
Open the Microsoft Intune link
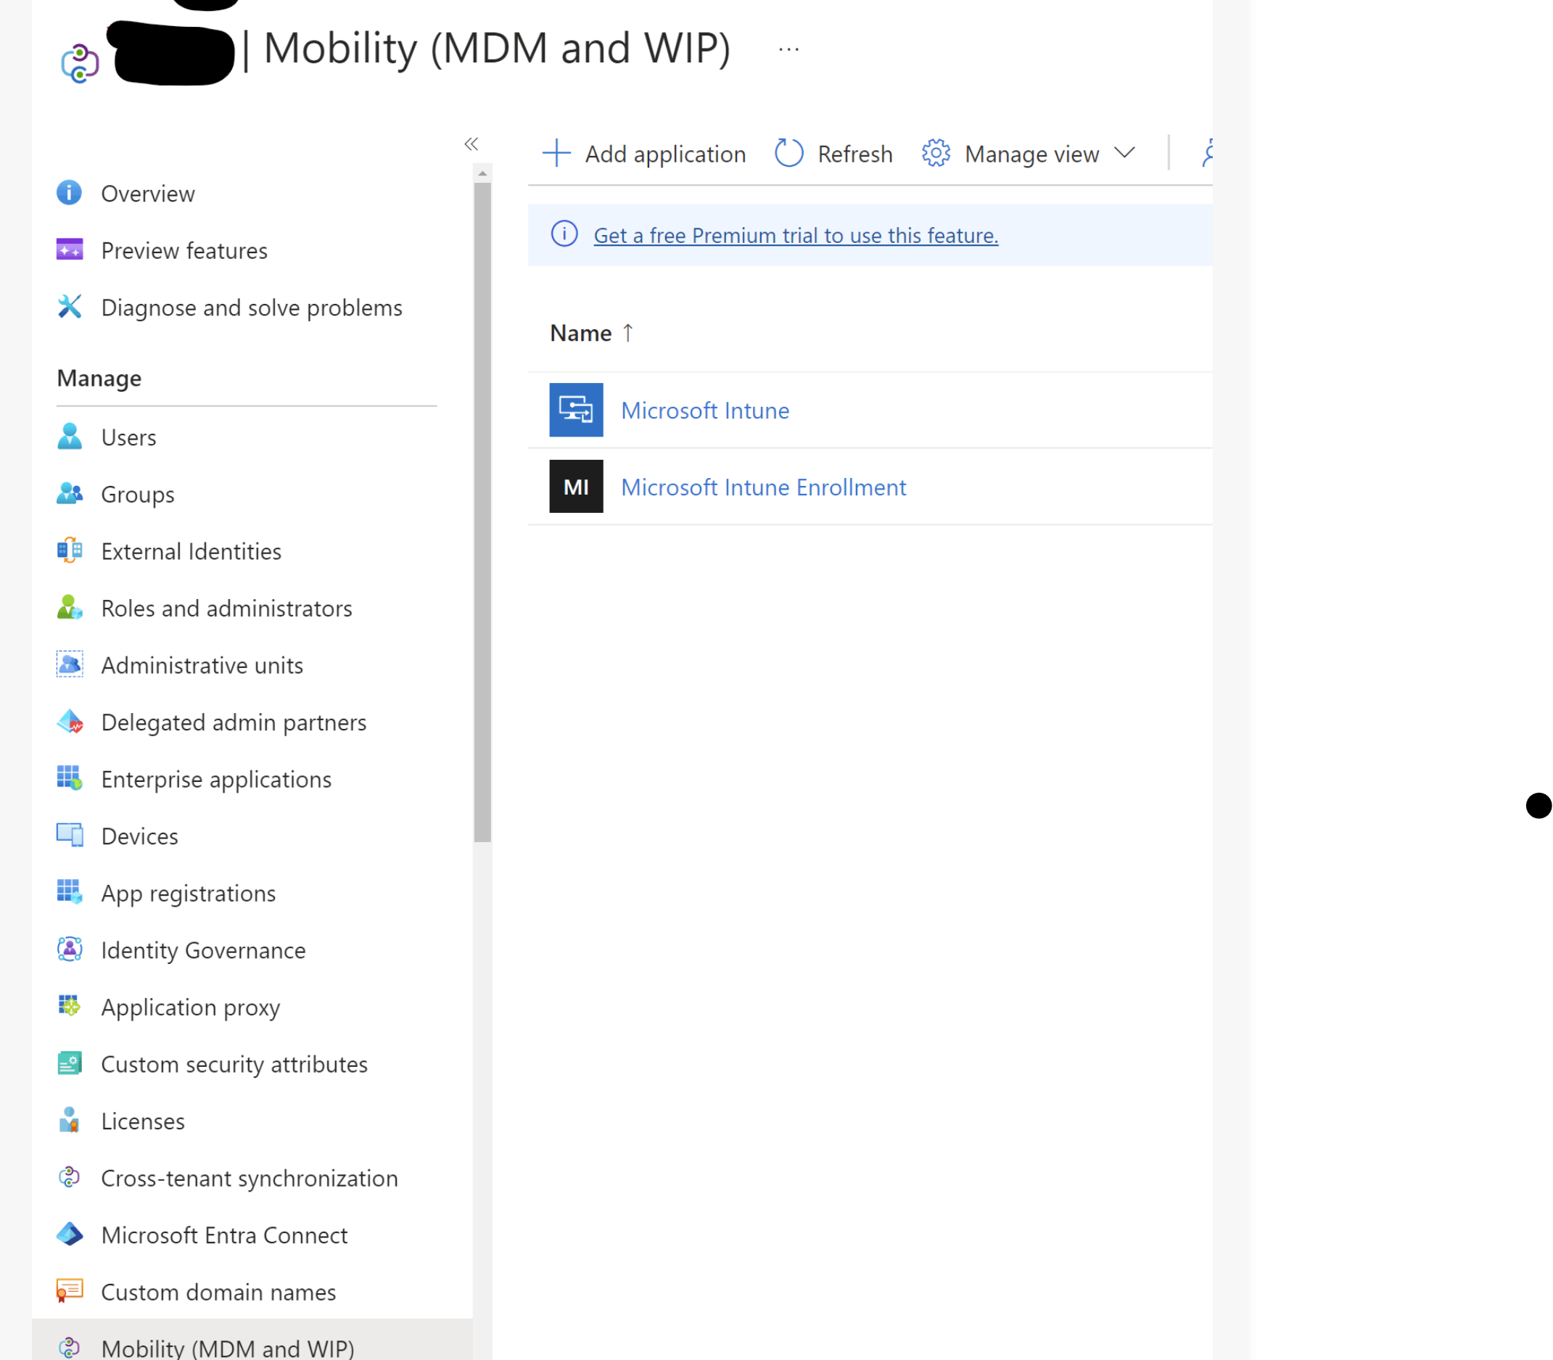point(704,410)
